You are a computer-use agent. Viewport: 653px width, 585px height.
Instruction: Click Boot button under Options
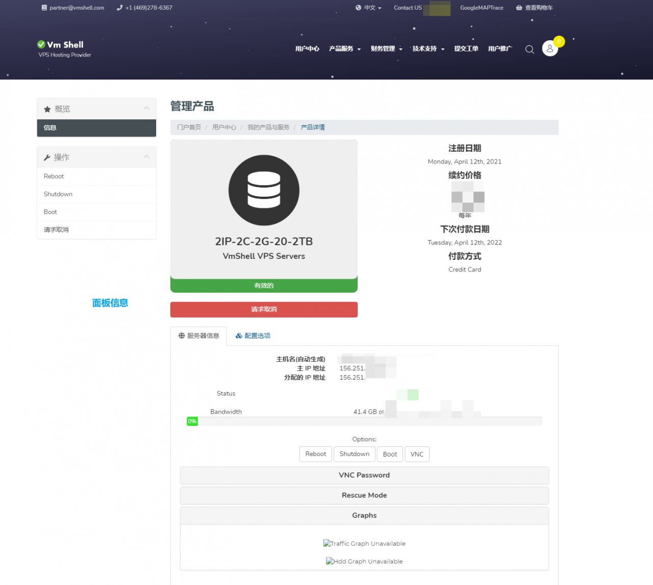[x=390, y=454]
